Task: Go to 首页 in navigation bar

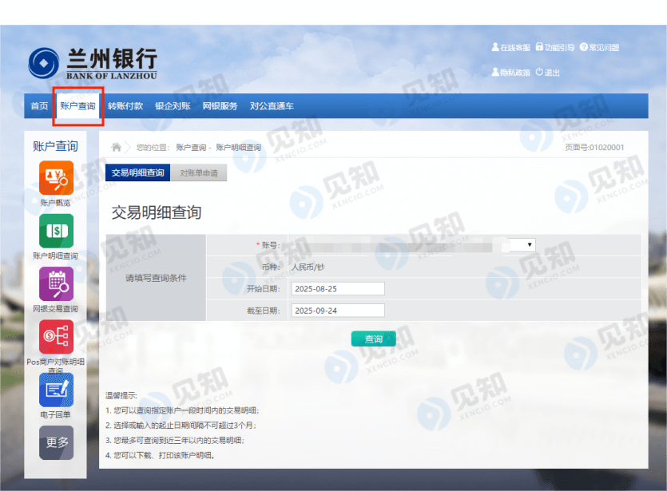Action: pos(39,106)
